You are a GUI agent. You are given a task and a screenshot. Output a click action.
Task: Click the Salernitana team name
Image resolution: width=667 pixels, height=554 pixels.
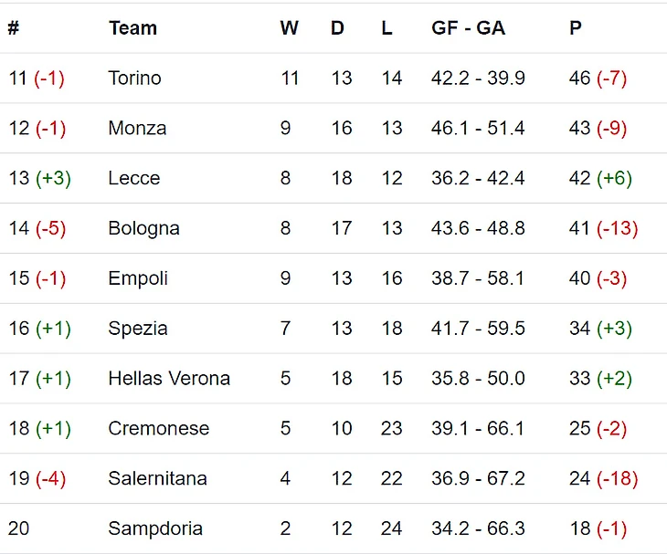click(157, 478)
